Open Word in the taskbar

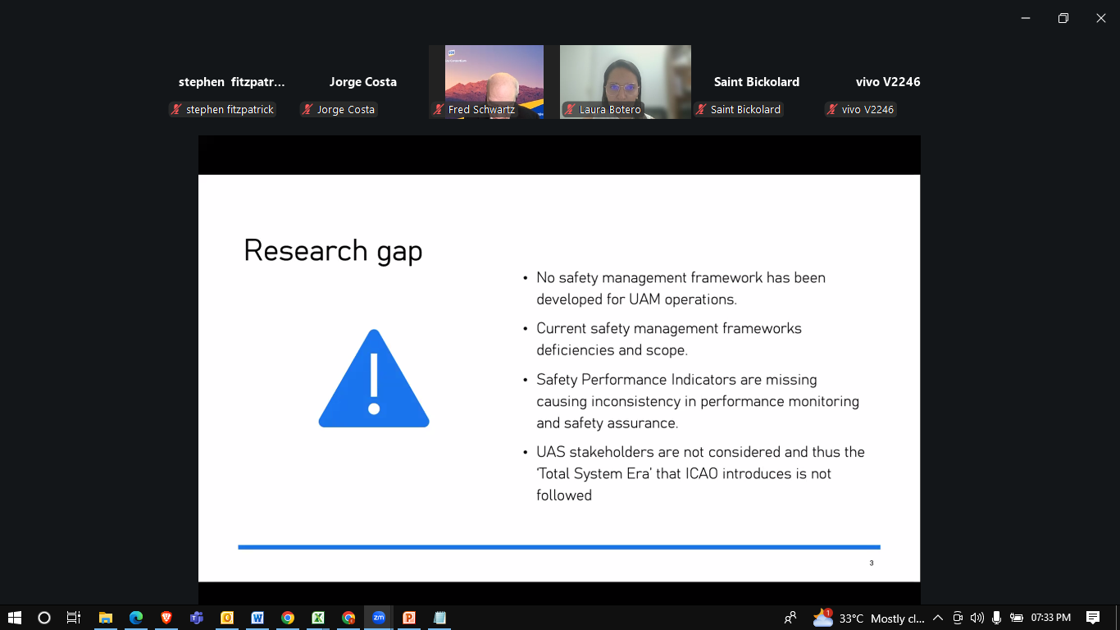257,618
